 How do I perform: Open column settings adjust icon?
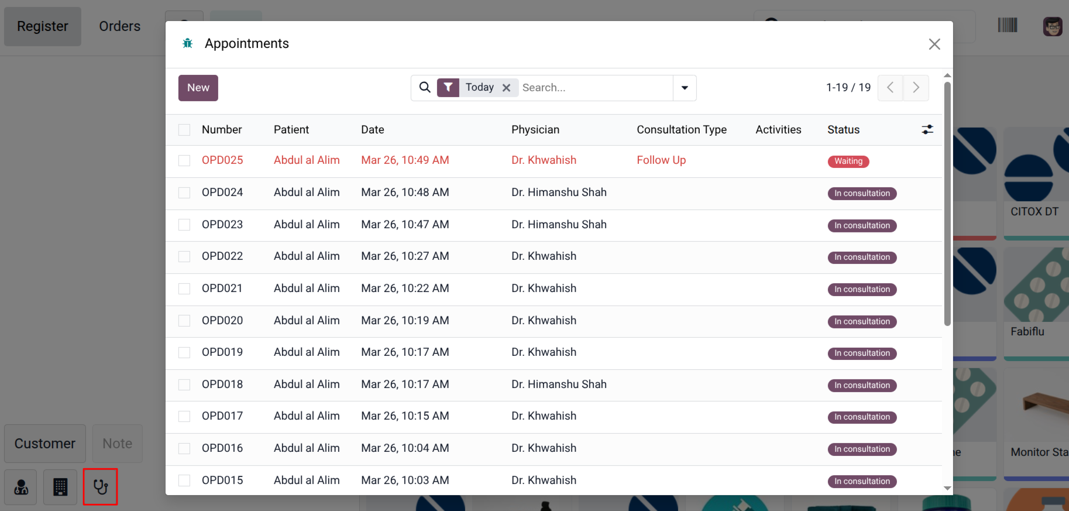point(927,130)
